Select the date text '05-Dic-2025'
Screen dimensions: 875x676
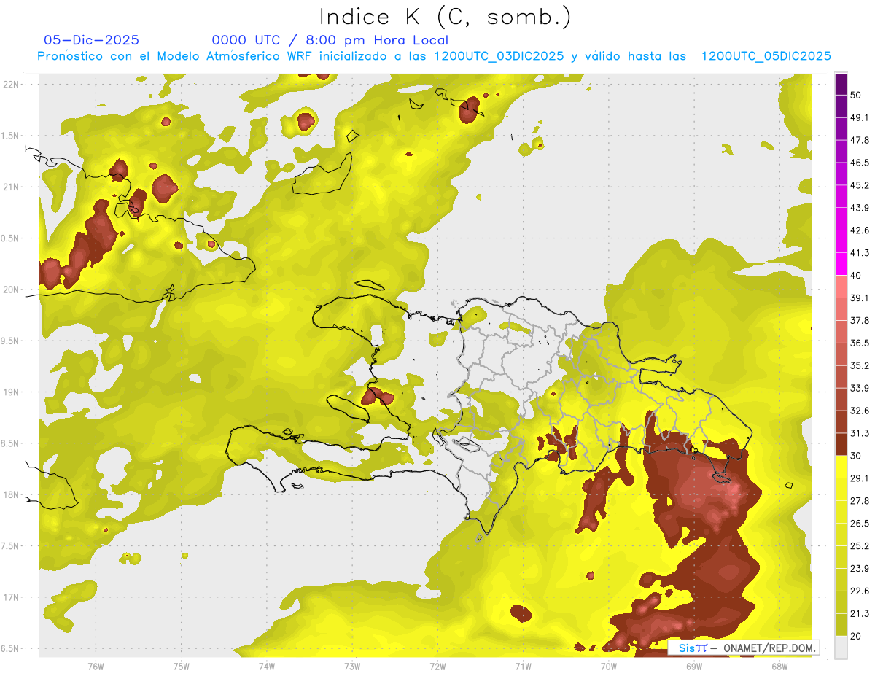(x=91, y=40)
